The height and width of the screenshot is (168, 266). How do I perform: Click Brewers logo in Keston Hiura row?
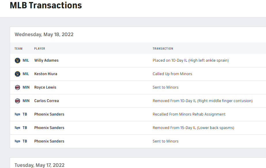[18, 74]
